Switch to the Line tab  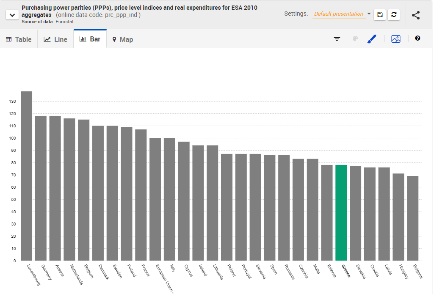click(x=55, y=39)
